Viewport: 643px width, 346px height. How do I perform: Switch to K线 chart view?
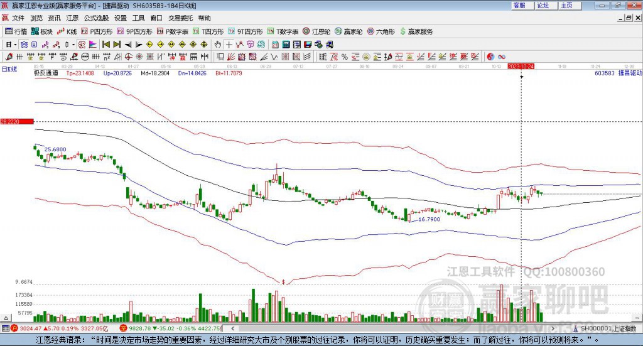pyautogui.click(x=67, y=31)
